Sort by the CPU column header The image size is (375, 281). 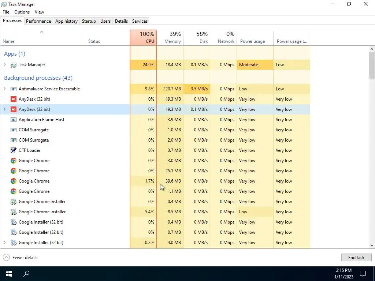pos(144,38)
